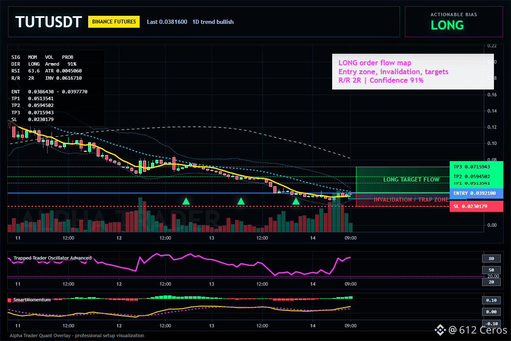
Task: Click the green triangle marker right of 12 12:00
Action: [186, 201]
